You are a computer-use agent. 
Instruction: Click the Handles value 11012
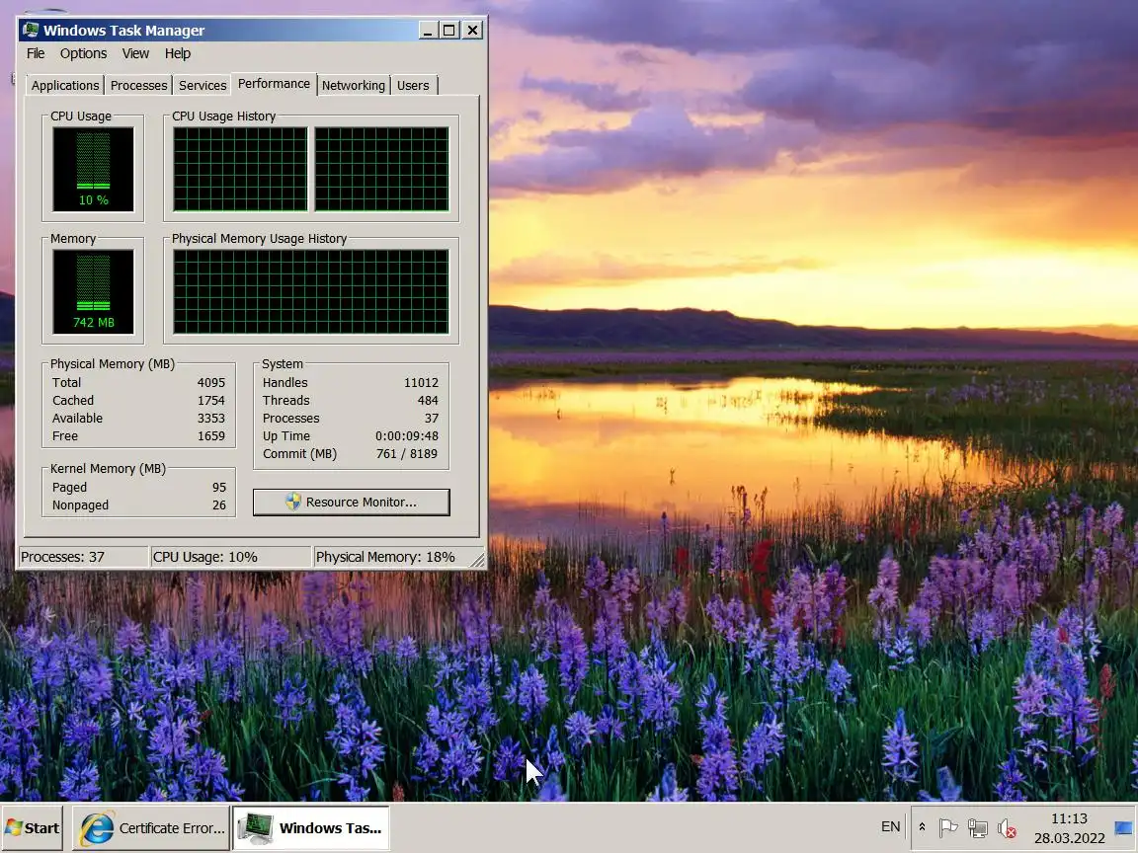[x=421, y=382]
